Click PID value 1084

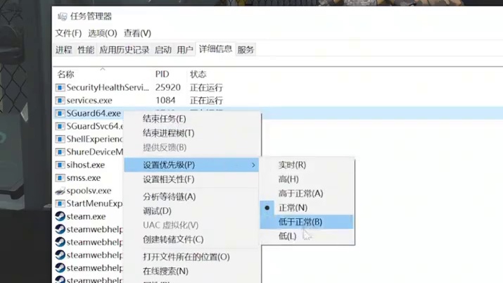(165, 100)
